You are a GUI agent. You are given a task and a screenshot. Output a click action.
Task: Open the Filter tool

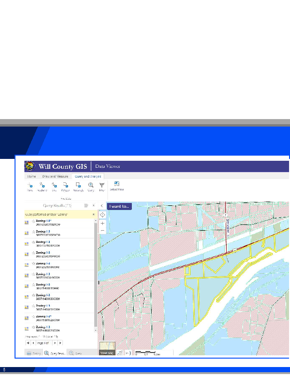pyautogui.click(x=101, y=186)
